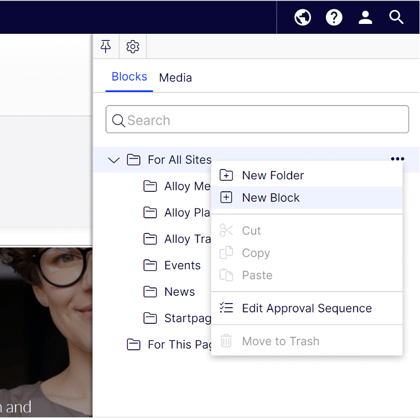Open the Events folder
Viewport: 420px width, 420px height.
tap(183, 265)
